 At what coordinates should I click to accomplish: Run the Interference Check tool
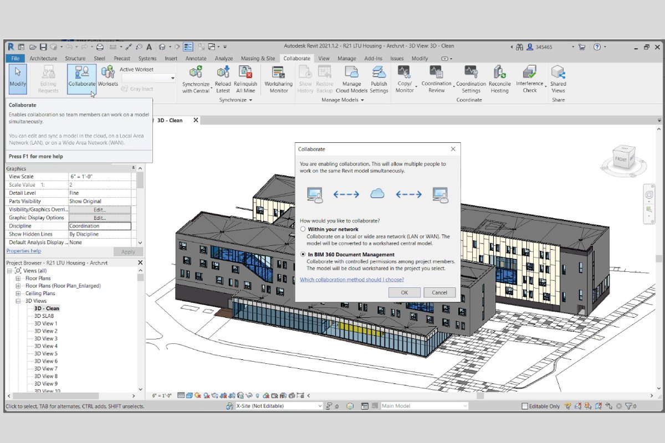pos(530,73)
